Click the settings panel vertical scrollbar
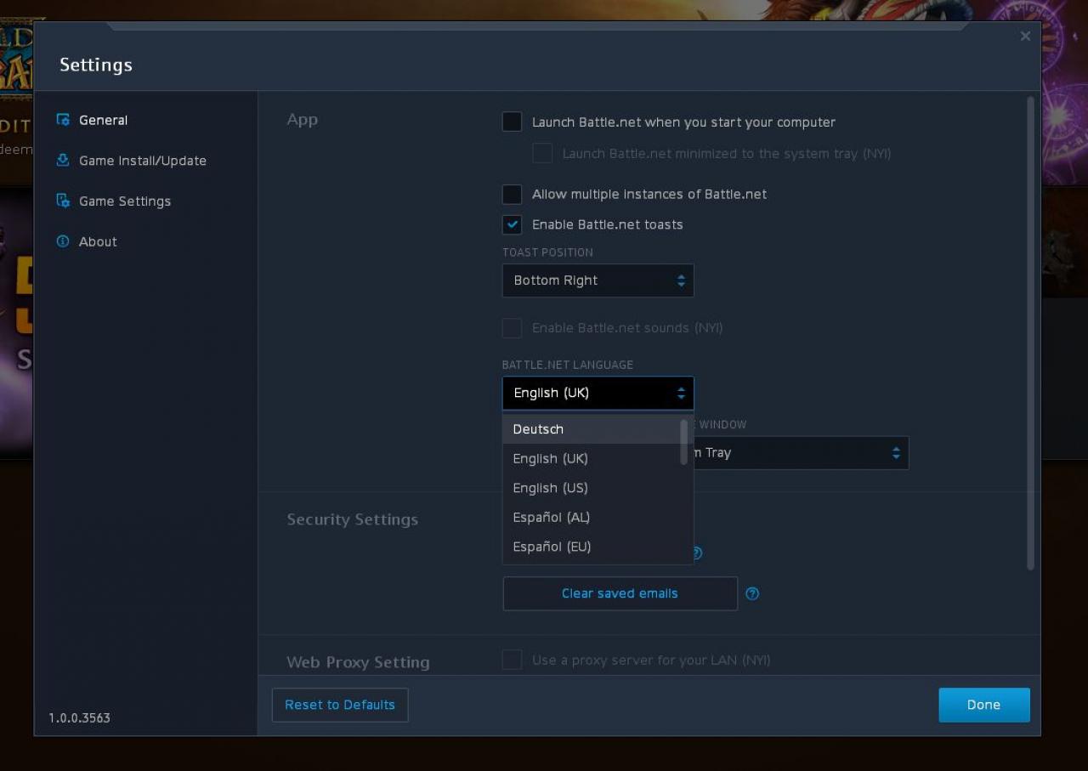The width and height of the screenshot is (1088, 771). point(1031,333)
